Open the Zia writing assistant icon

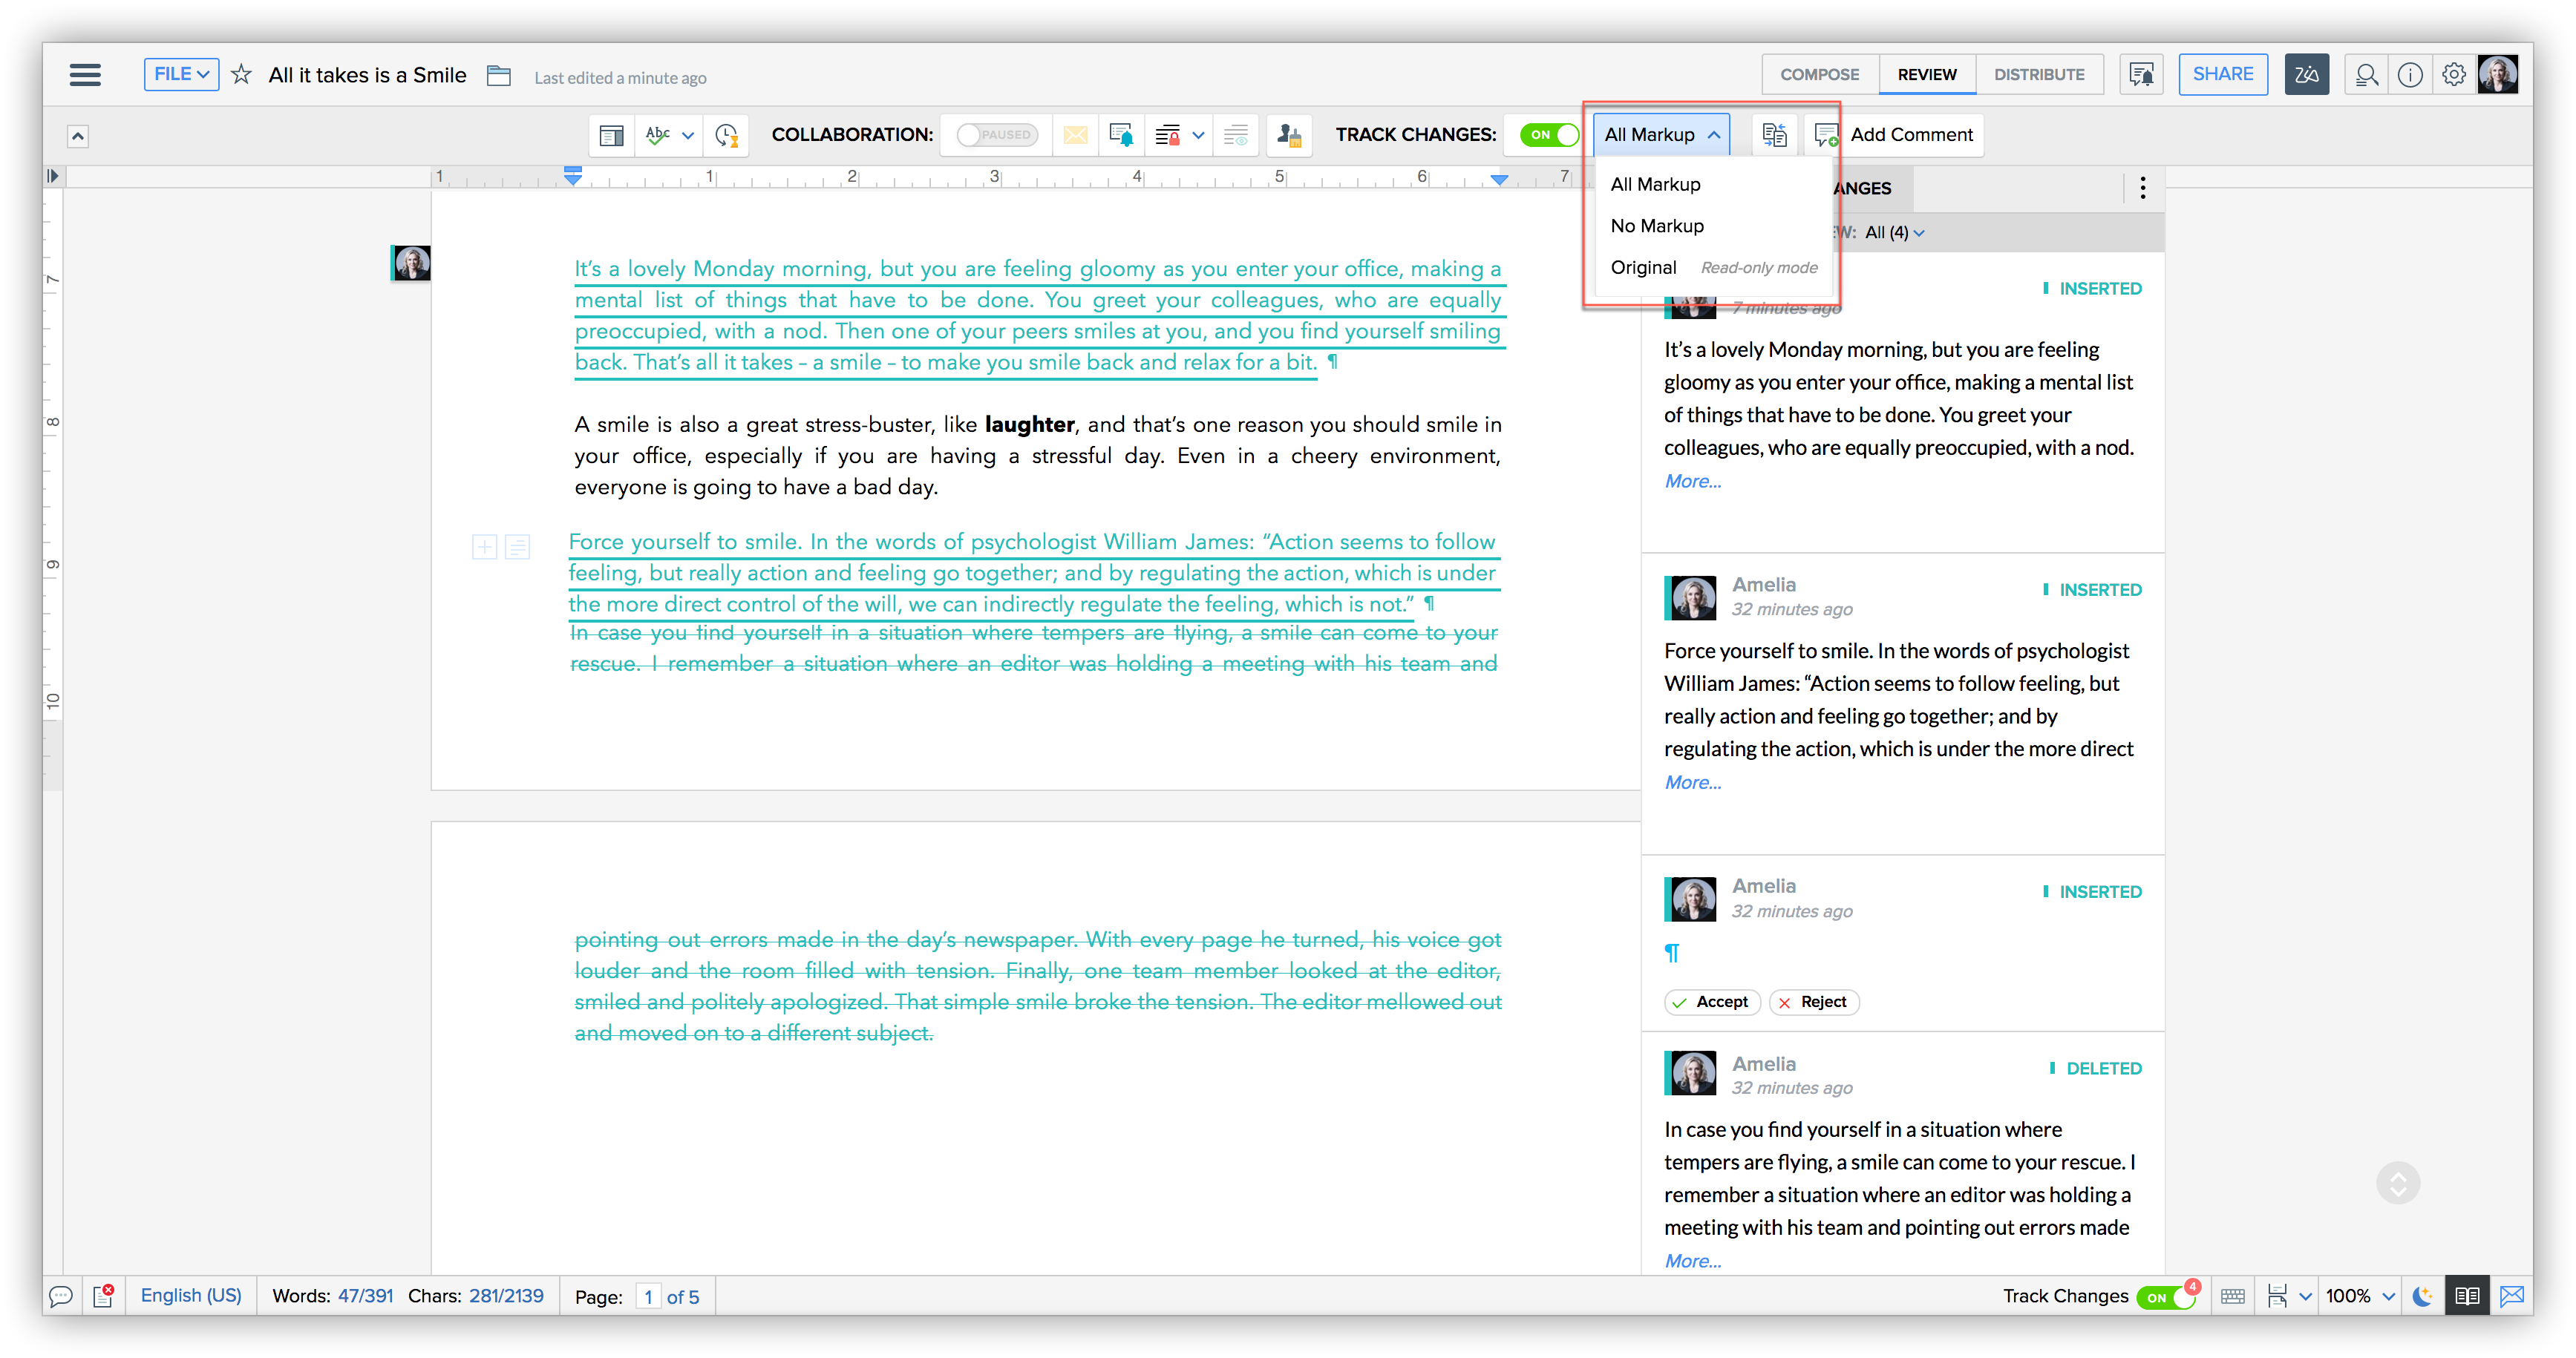point(2306,75)
